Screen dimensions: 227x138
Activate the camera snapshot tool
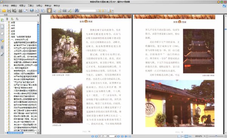[x=65, y=11]
